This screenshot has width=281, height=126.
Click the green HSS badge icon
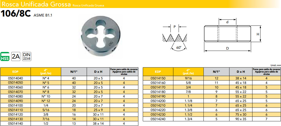5,56
